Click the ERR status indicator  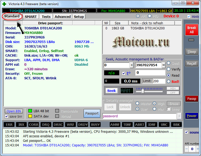point(9,124)
